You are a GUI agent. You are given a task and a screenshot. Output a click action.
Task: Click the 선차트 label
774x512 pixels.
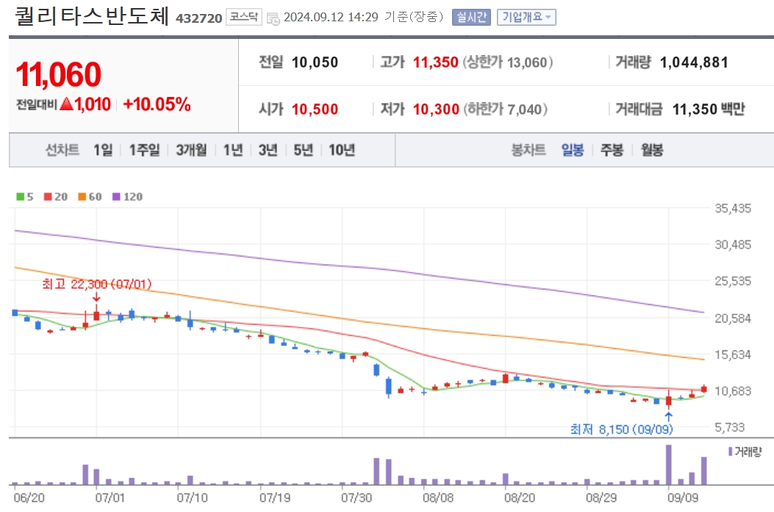click(62, 149)
